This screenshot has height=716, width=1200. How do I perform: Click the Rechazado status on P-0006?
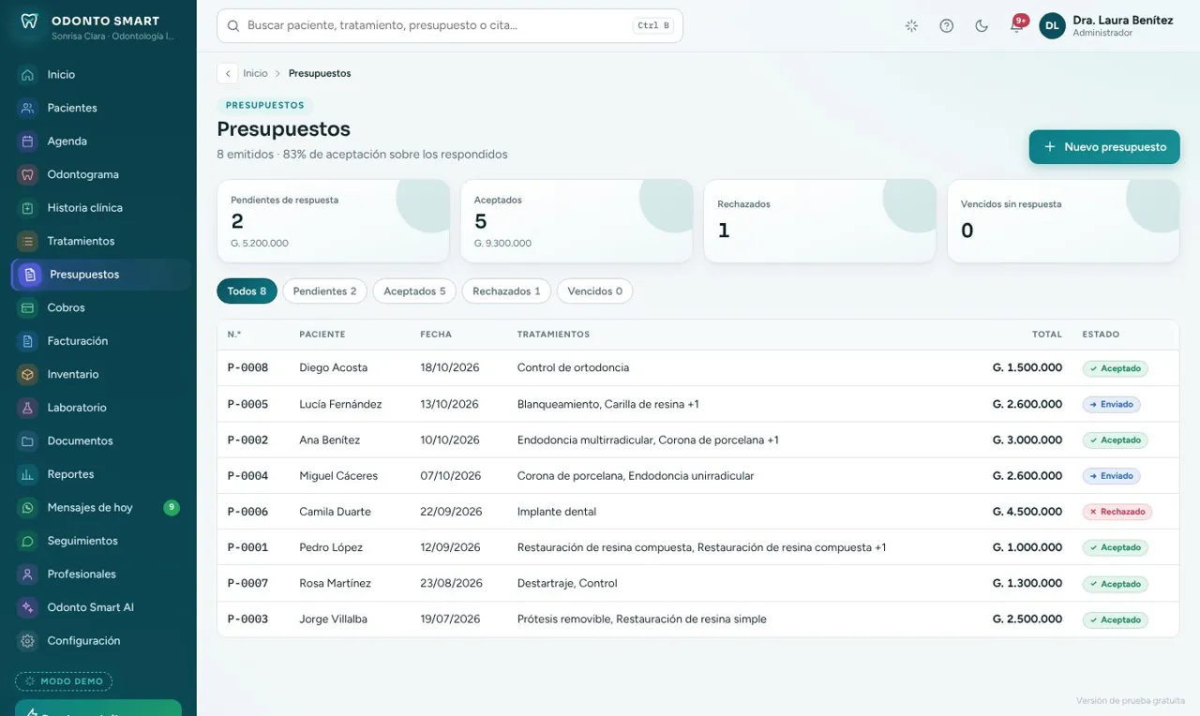click(1117, 512)
